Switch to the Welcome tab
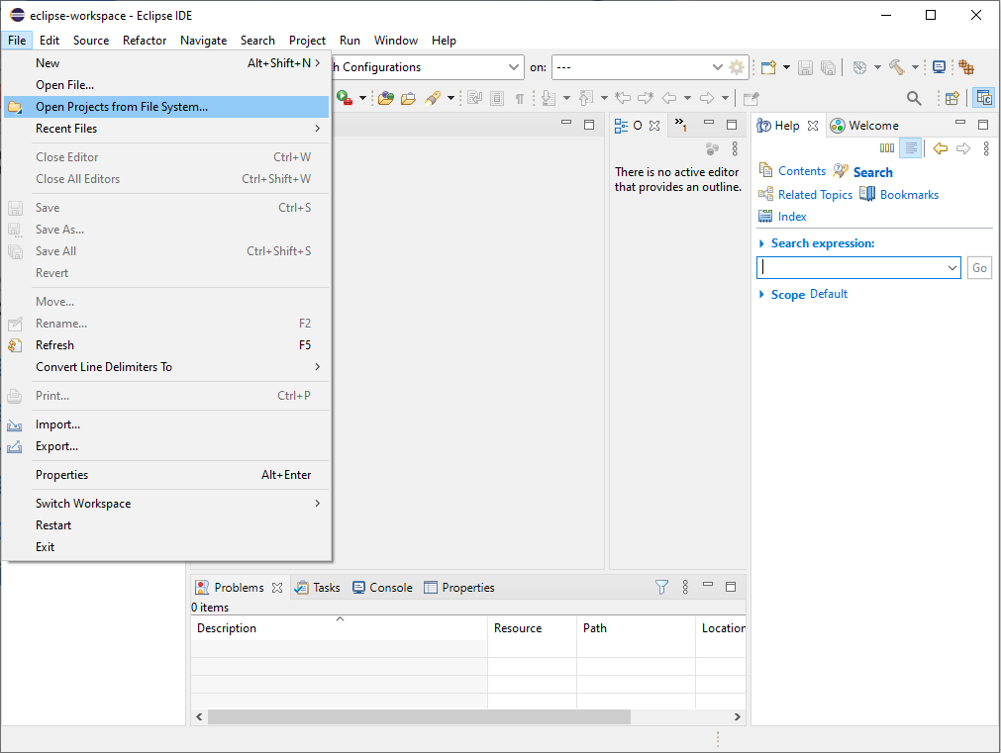 [x=864, y=126]
